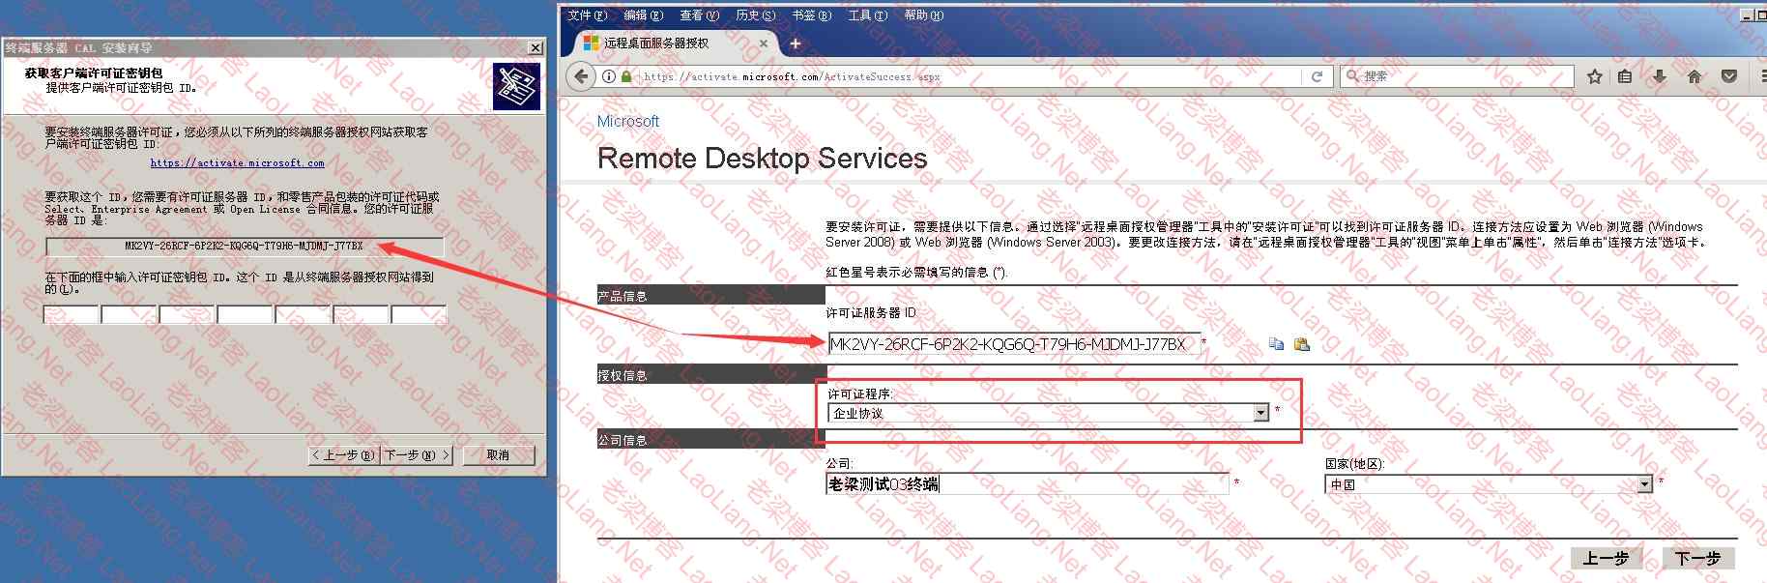The image size is (1767, 583).
Task: Expand the 许可证程序 dropdown showing 企业协议
Action: pyautogui.click(x=1260, y=414)
